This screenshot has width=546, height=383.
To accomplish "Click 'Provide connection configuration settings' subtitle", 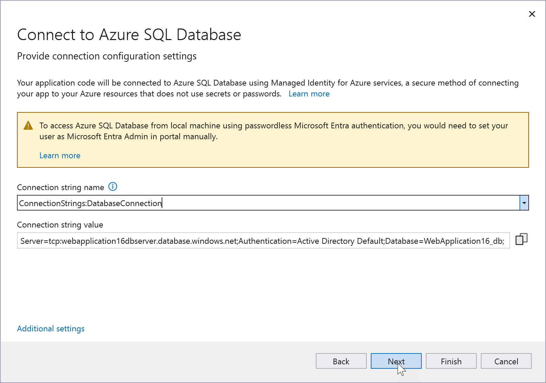I will tap(107, 56).
